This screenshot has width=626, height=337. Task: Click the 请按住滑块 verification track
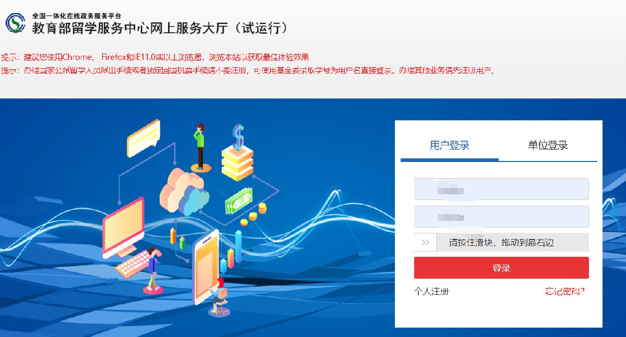[501, 242]
